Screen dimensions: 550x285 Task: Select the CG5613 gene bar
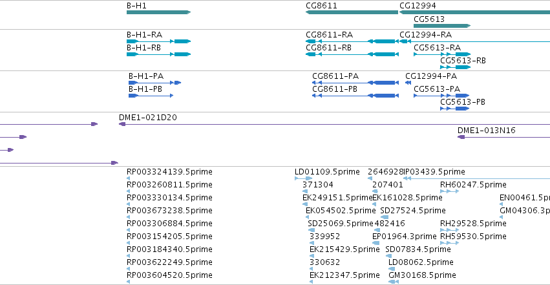coord(442,26)
